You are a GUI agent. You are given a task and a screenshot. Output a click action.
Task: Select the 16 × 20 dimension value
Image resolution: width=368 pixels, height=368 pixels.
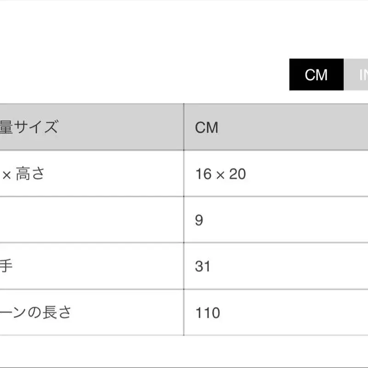tap(221, 174)
